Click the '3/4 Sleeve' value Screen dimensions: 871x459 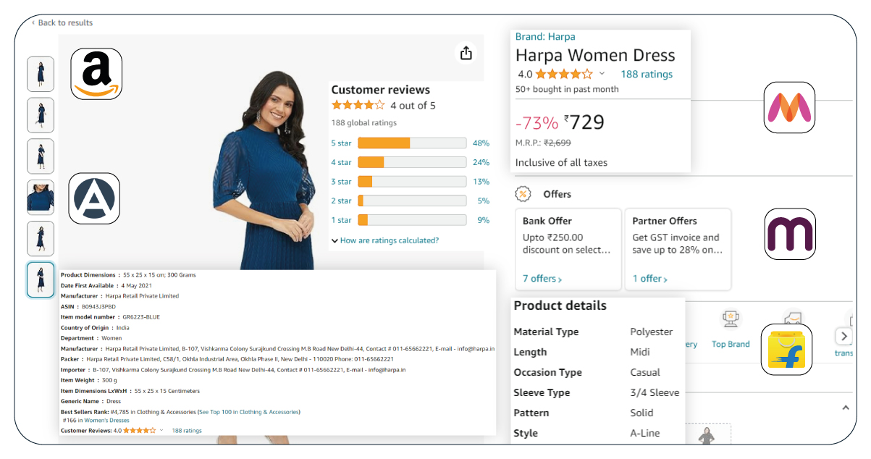[655, 392]
